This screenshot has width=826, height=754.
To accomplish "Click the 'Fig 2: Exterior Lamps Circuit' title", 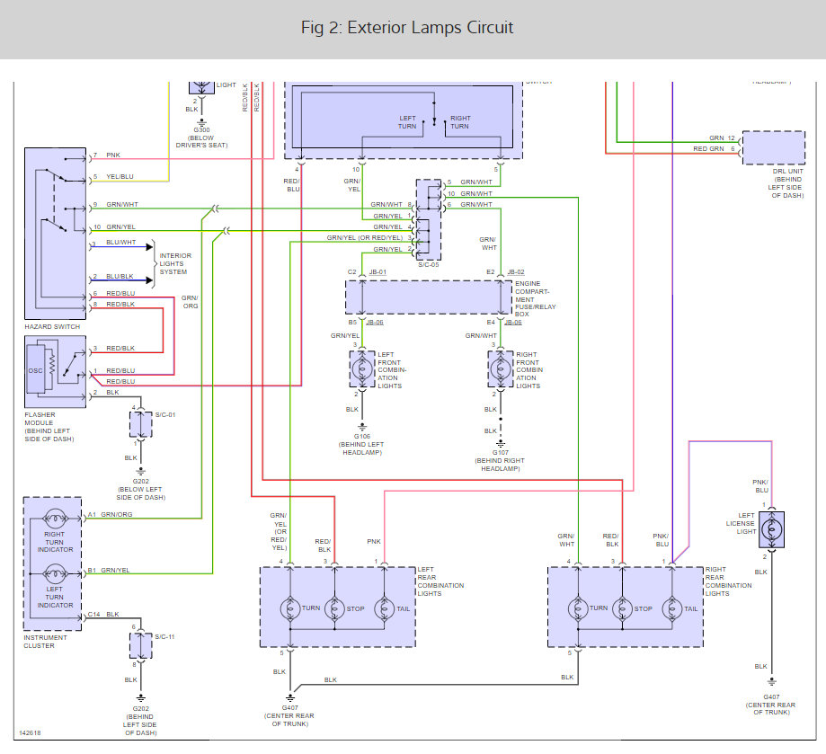I will 406,27.
